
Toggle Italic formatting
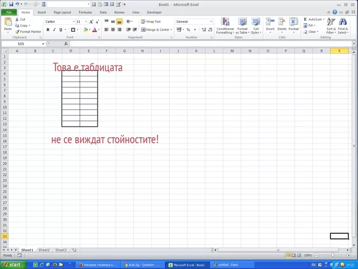[54, 30]
